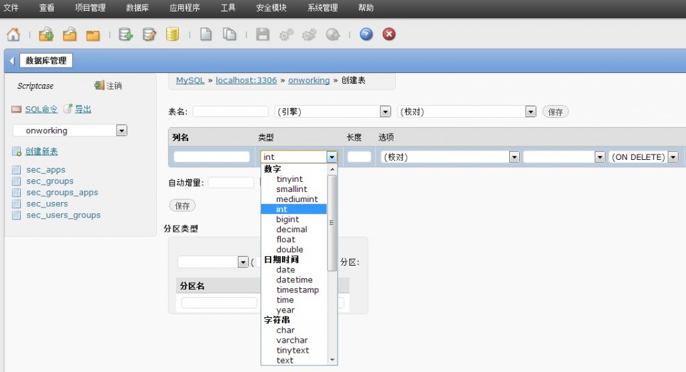This screenshot has width=686, height=372.
Task: Click the 注销 logout link
Action: click(114, 86)
